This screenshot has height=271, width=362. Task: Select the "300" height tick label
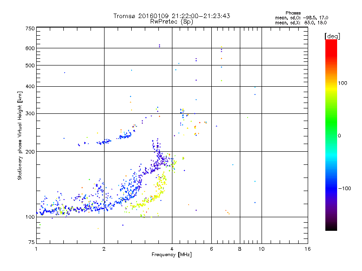click(30, 114)
